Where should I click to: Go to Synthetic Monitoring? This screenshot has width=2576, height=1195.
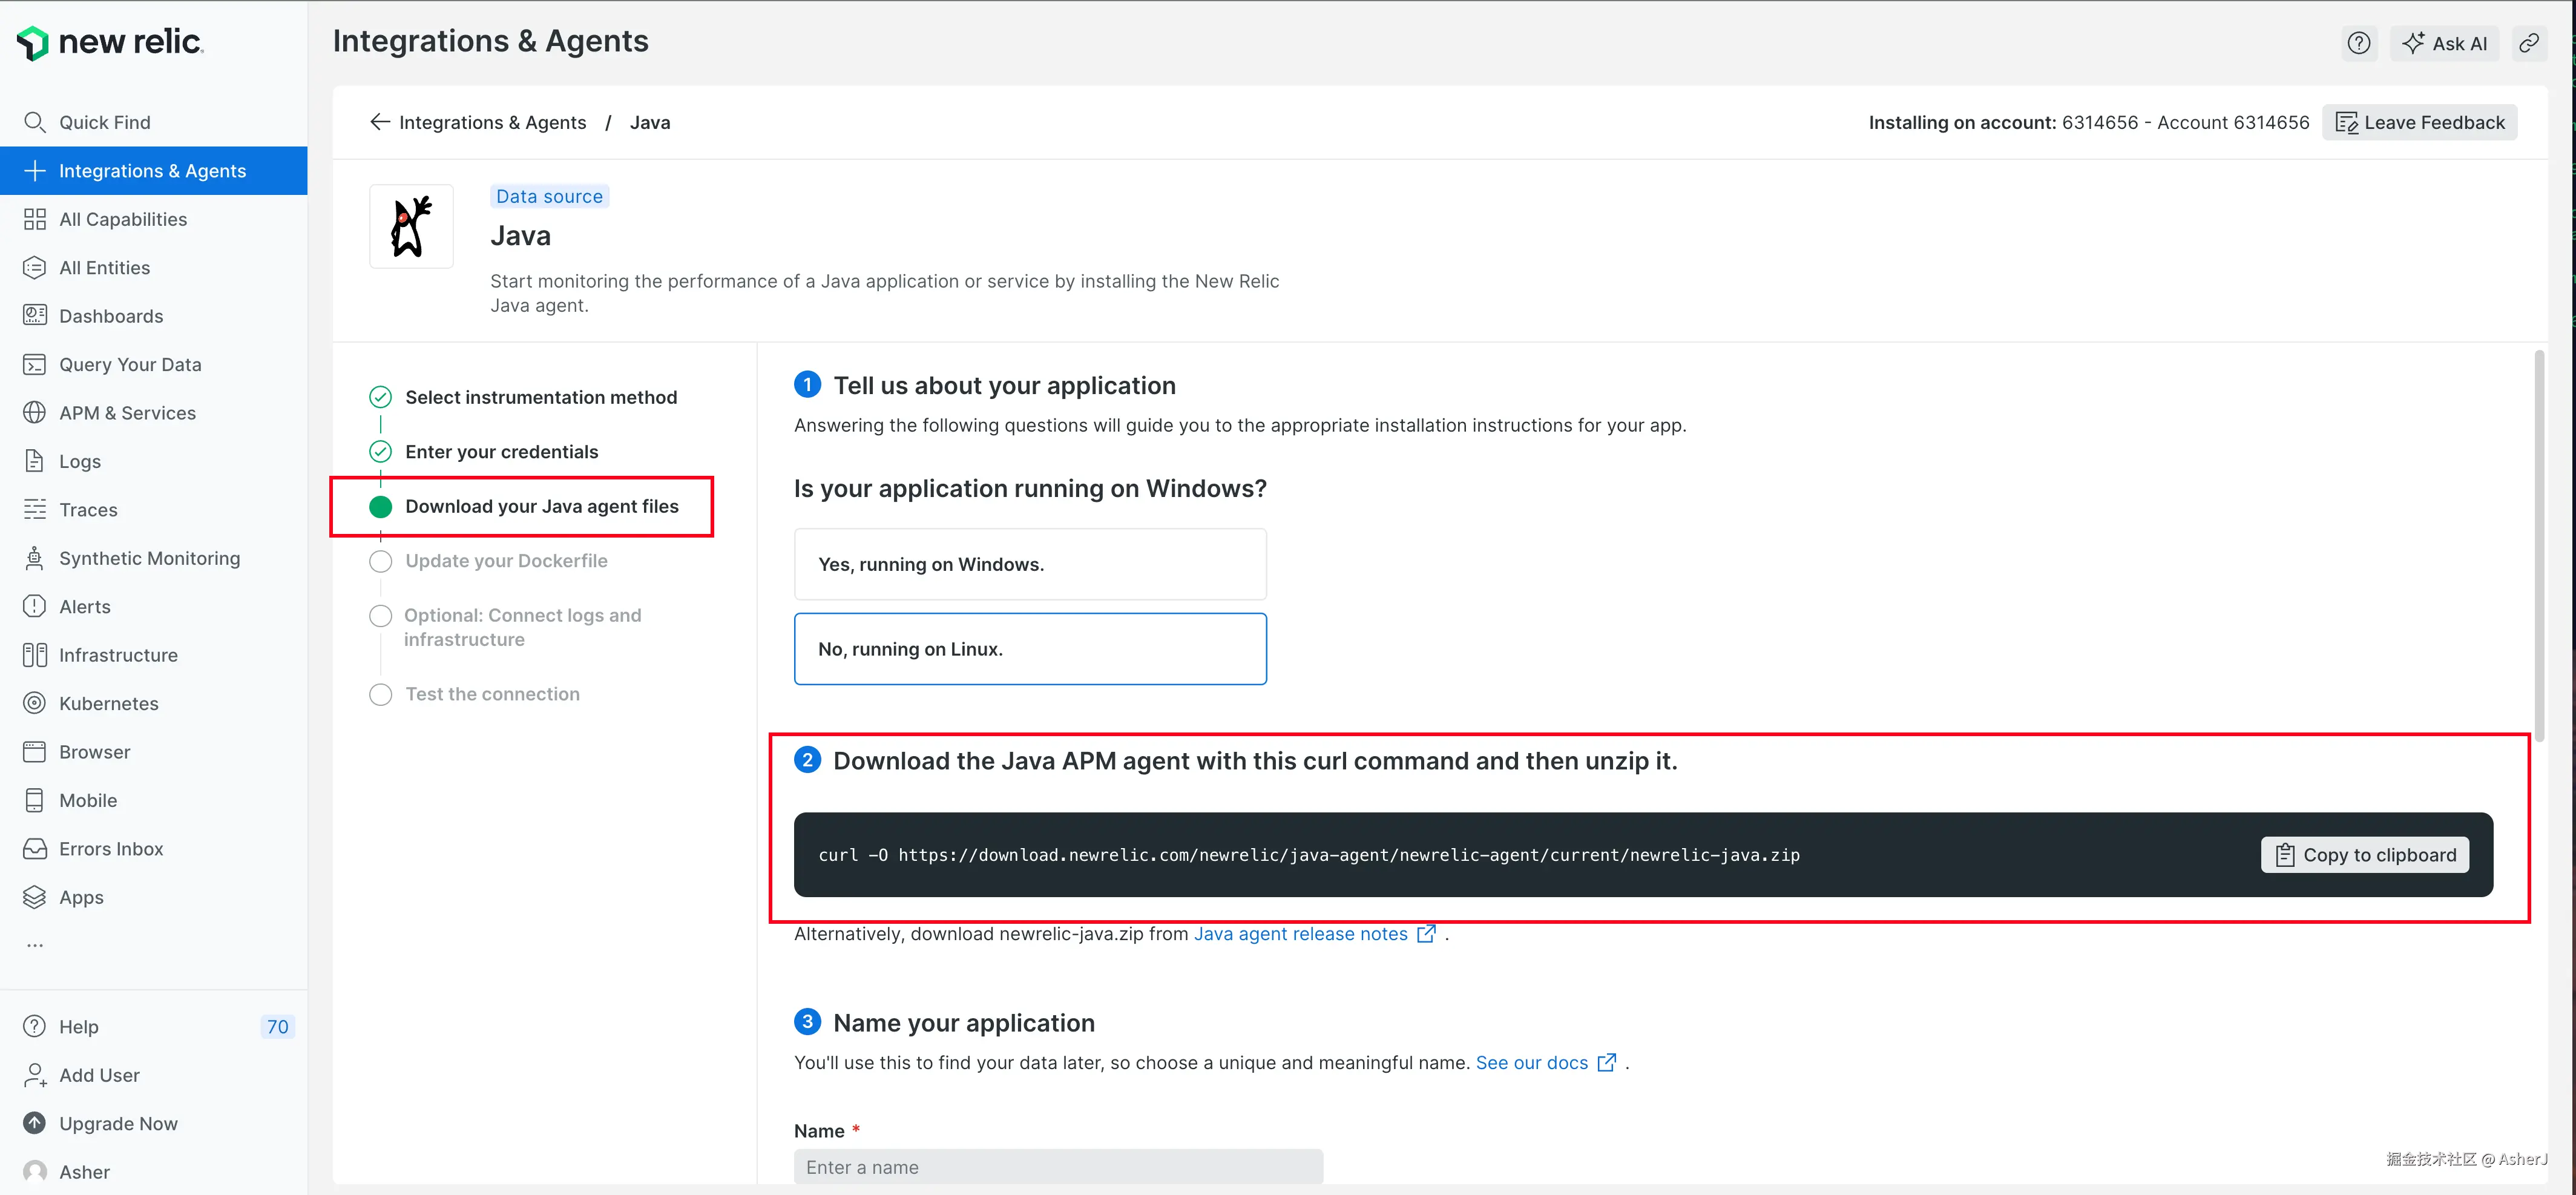tap(149, 558)
